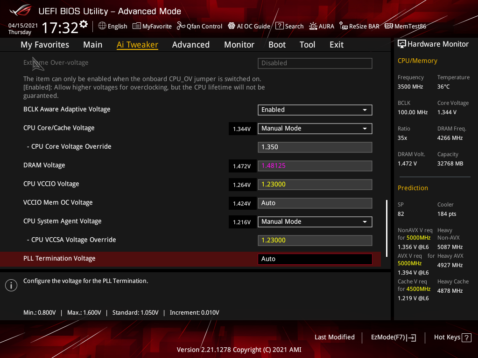Viewport: 478px width, 358px height.
Task: Edit CPU Core Voltage Override field
Action: click(315, 147)
